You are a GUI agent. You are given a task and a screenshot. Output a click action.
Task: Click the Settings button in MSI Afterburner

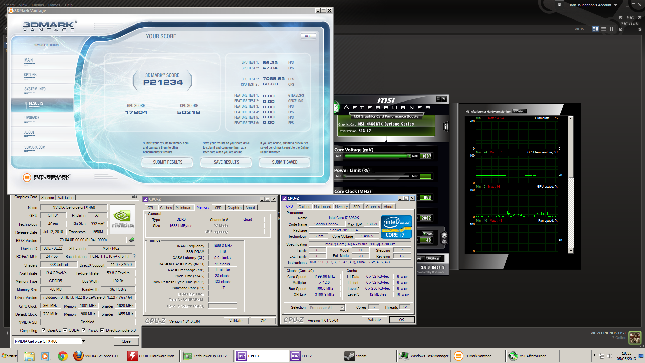pos(433,258)
